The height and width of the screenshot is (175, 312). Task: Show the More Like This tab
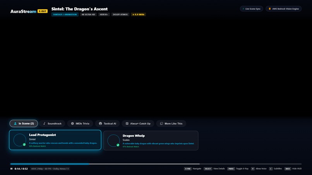pyautogui.click(x=171, y=123)
